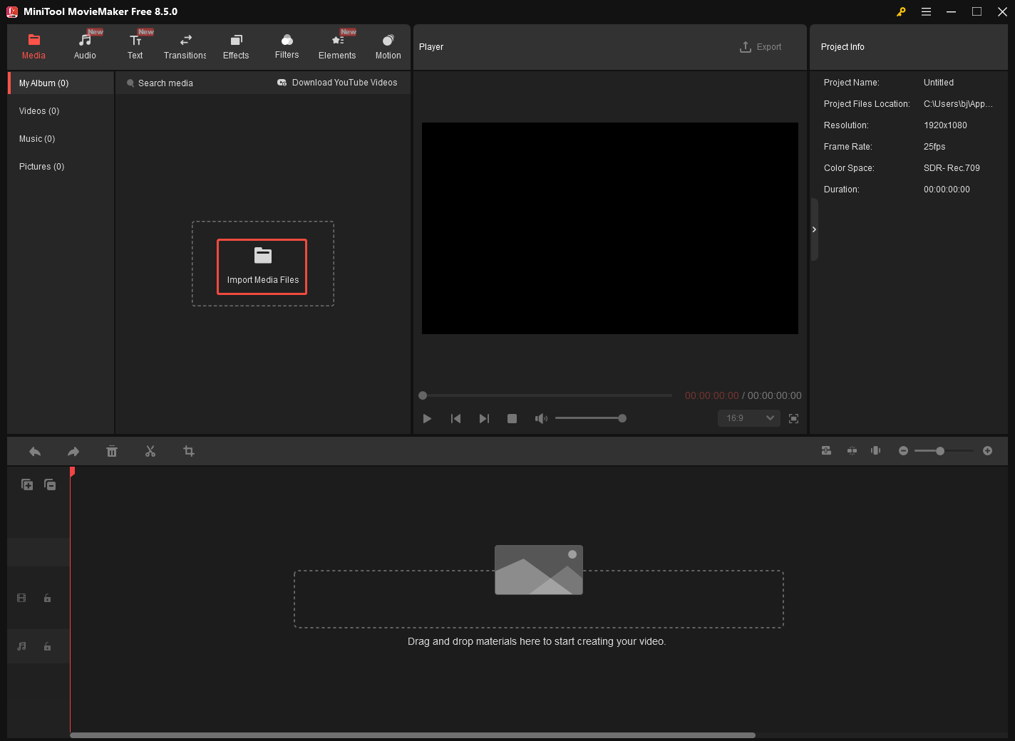Click Download YouTube Videos

[x=344, y=82]
